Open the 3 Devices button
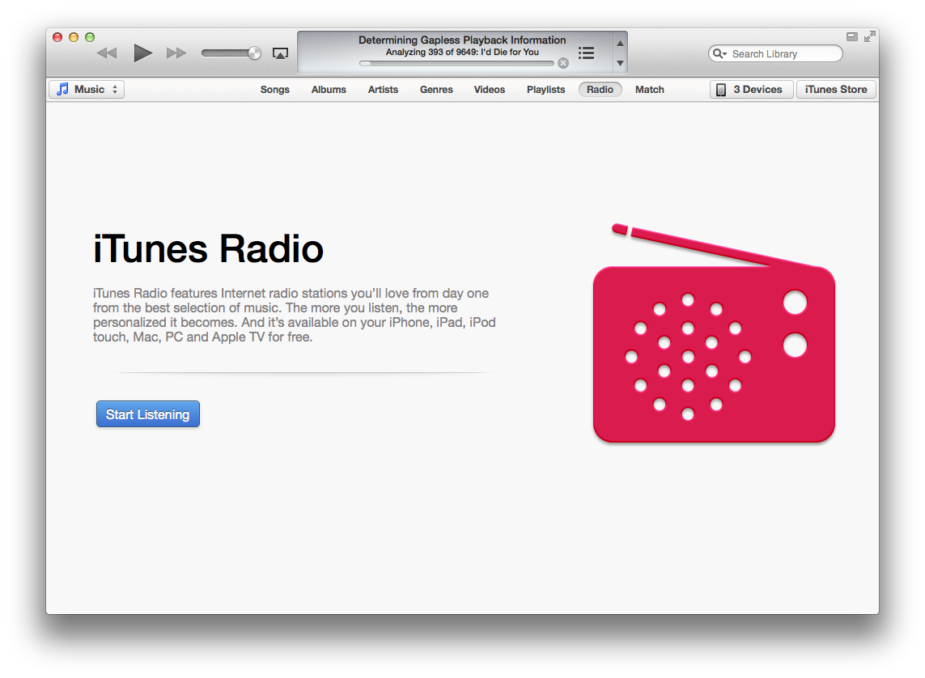Screen dimensions: 925x678 [751, 90]
